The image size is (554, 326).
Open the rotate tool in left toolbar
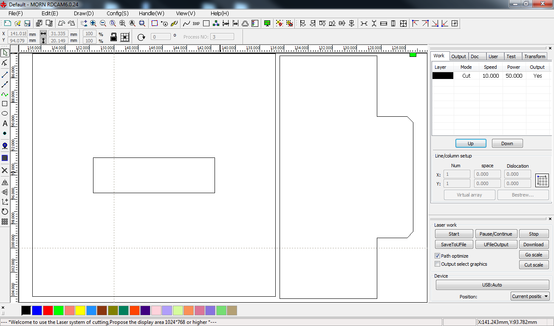[5, 211]
